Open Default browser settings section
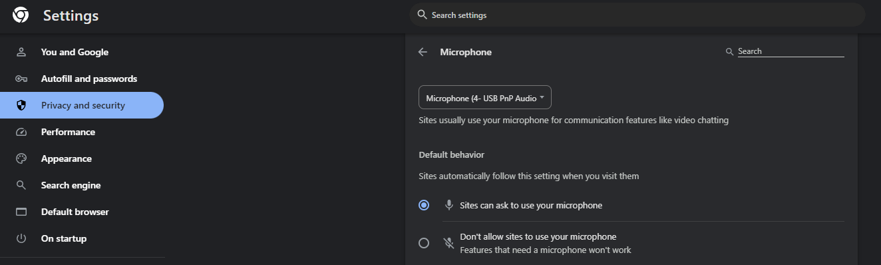 coord(82,212)
